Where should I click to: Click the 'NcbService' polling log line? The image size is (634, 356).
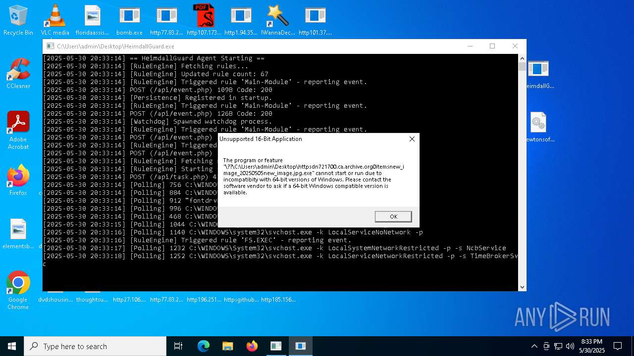[x=274, y=248]
